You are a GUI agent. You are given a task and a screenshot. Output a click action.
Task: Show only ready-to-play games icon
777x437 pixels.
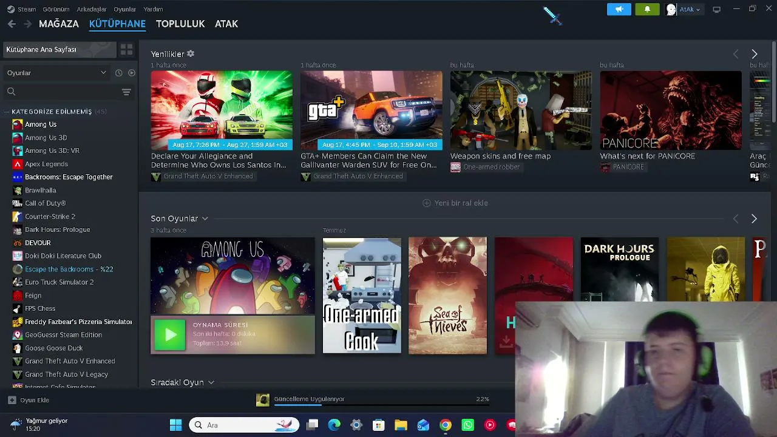(x=131, y=73)
